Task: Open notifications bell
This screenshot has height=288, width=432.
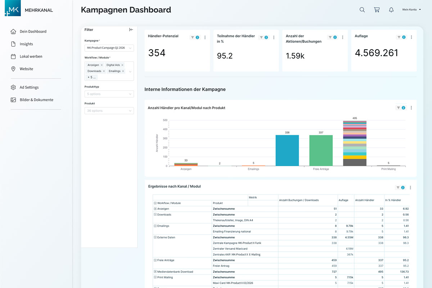Action: (x=391, y=10)
